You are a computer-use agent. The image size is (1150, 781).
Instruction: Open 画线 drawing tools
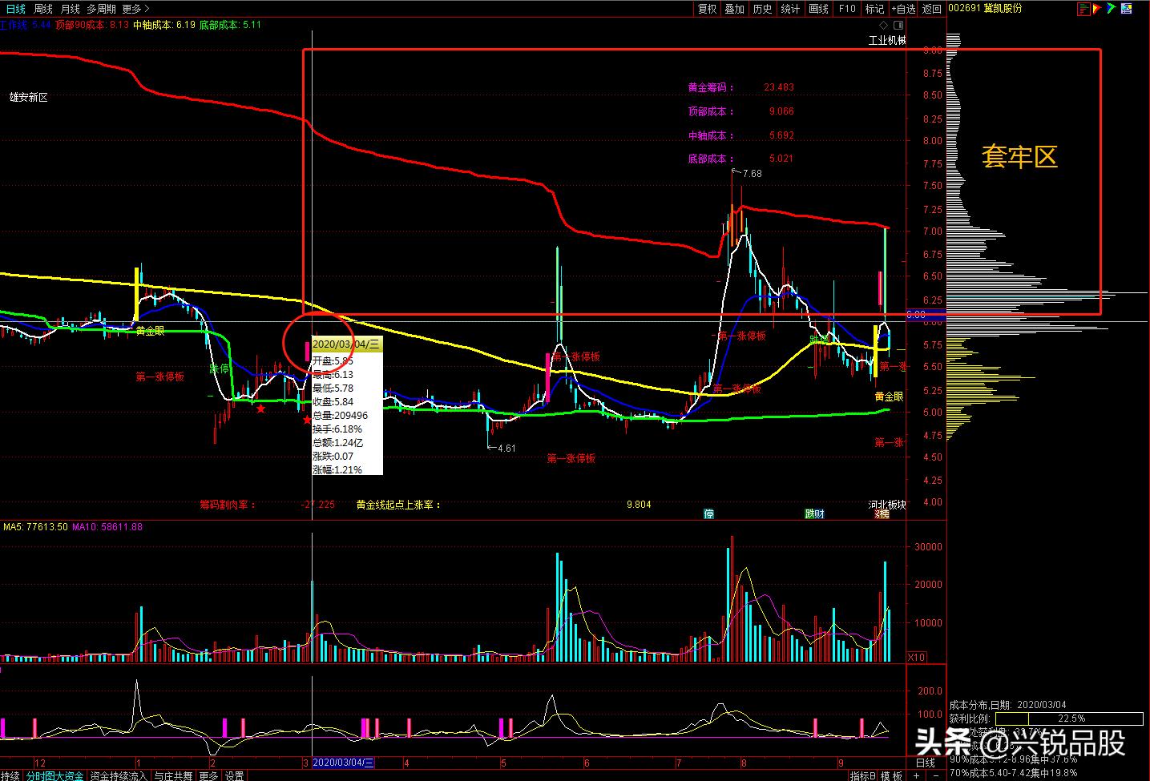pyautogui.click(x=818, y=9)
